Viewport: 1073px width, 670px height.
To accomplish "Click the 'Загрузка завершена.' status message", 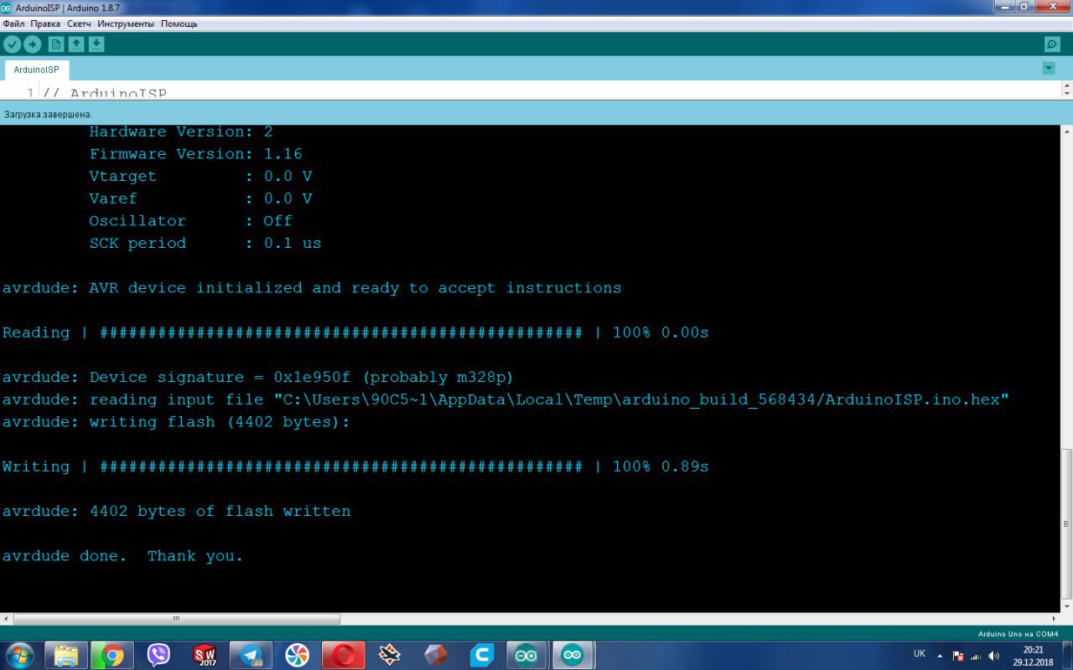I will coord(48,114).
